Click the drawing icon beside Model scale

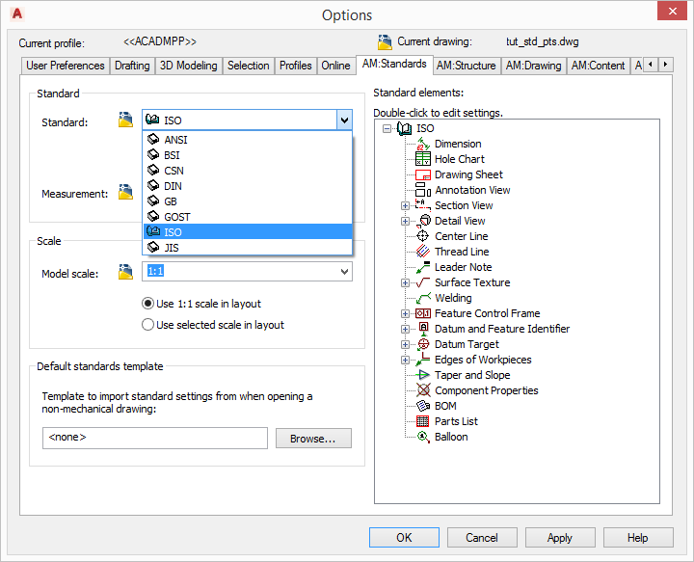point(125,273)
